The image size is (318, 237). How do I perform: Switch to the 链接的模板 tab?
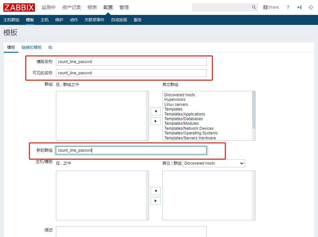pyautogui.click(x=32, y=47)
